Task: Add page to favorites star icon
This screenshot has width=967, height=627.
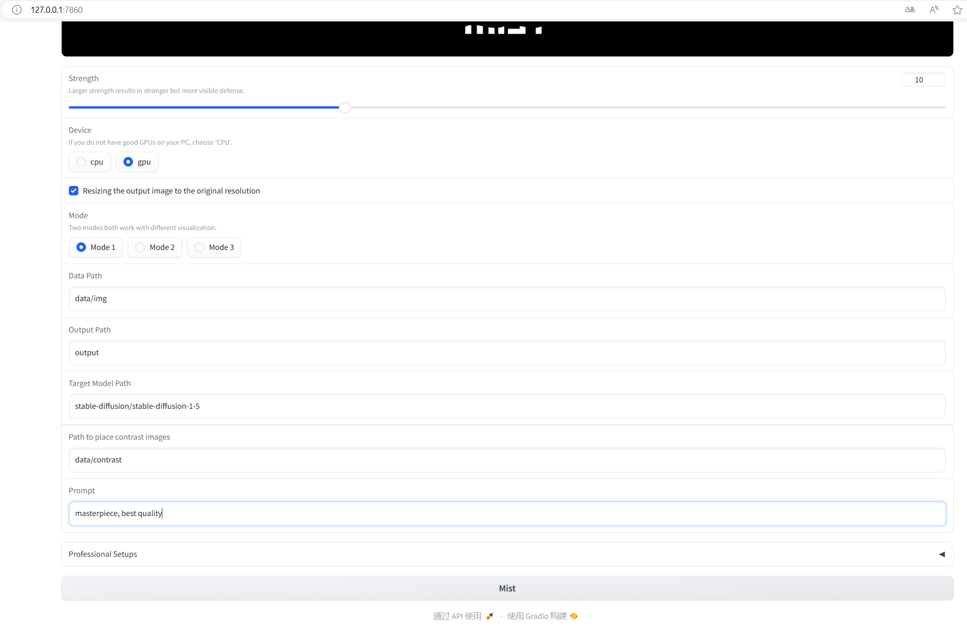Action: click(x=957, y=9)
